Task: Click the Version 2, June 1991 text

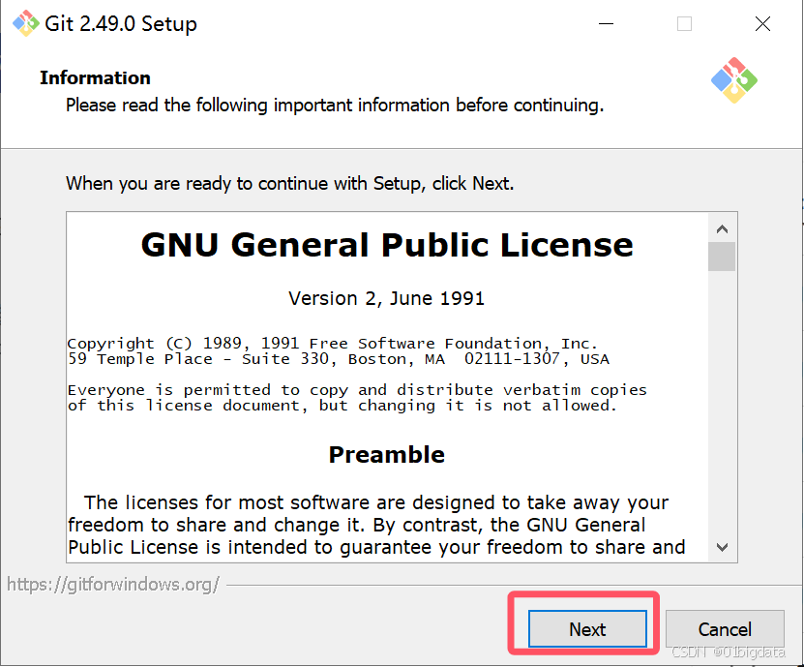Action: tap(386, 298)
